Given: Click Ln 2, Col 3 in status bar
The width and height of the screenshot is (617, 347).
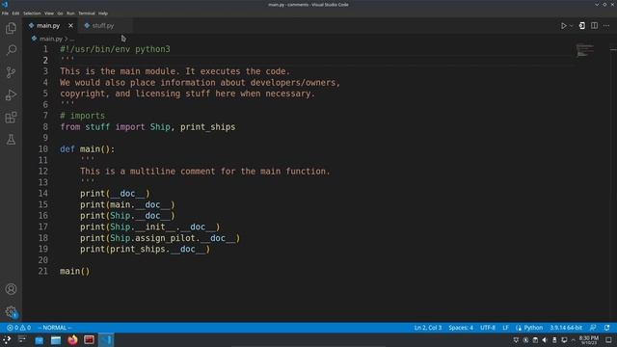Looking at the screenshot, I should (428, 328).
